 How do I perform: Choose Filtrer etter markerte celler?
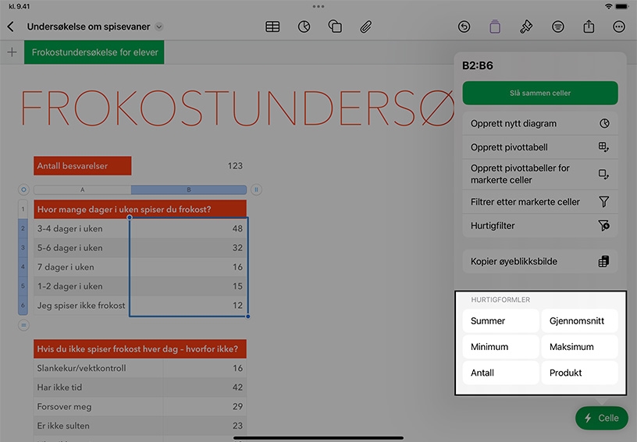click(540, 202)
